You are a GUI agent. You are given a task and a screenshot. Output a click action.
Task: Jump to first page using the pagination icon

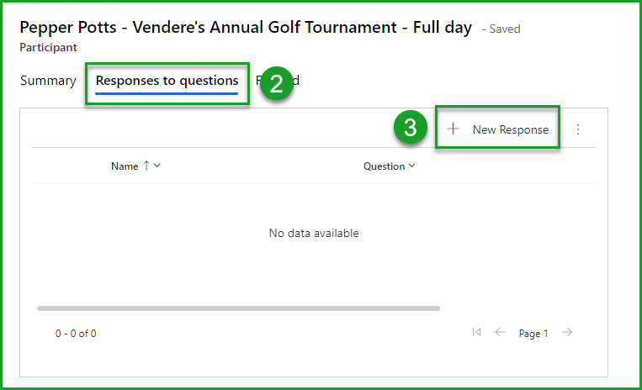click(477, 333)
